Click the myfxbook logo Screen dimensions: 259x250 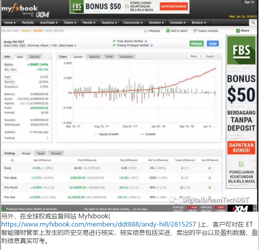tap(20, 9)
